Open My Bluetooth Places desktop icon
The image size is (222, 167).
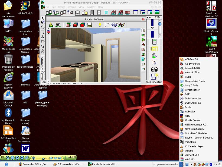point(8,116)
